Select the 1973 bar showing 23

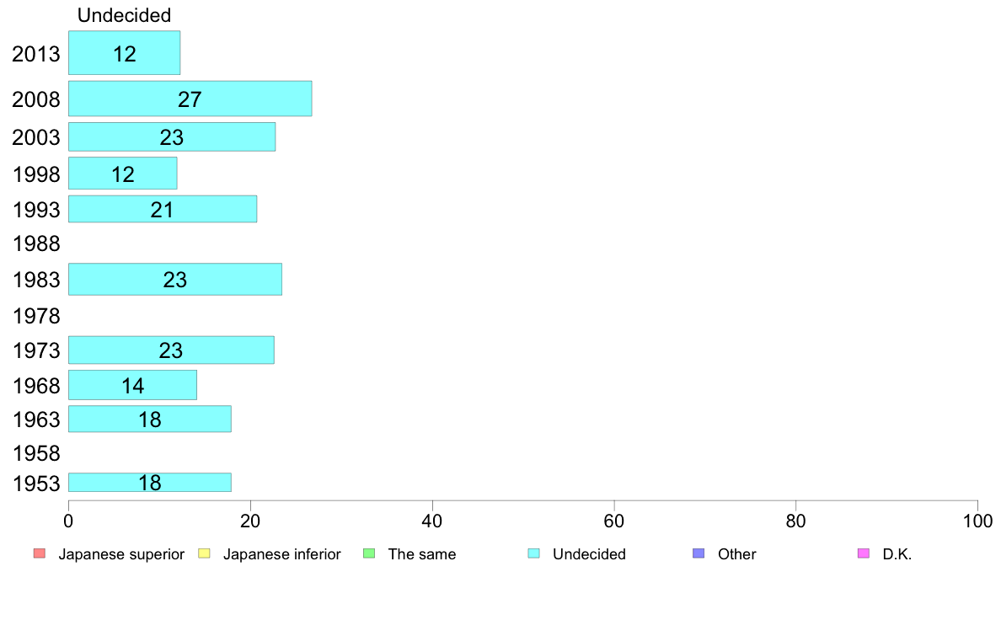(x=171, y=350)
